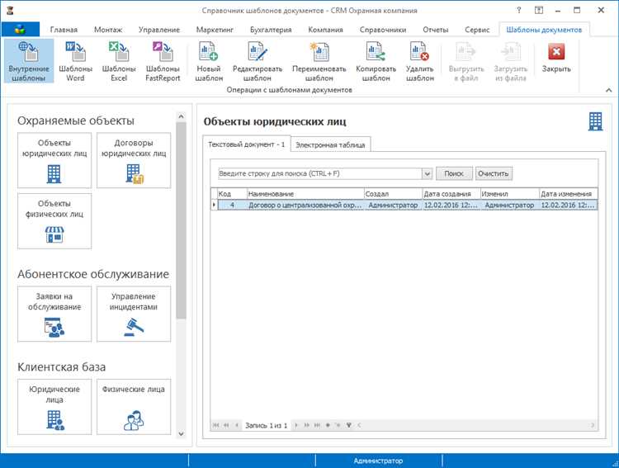This screenshot has height=468, width=619.
Task: Click help question mark in title bar
Action: tap(519, 10)
